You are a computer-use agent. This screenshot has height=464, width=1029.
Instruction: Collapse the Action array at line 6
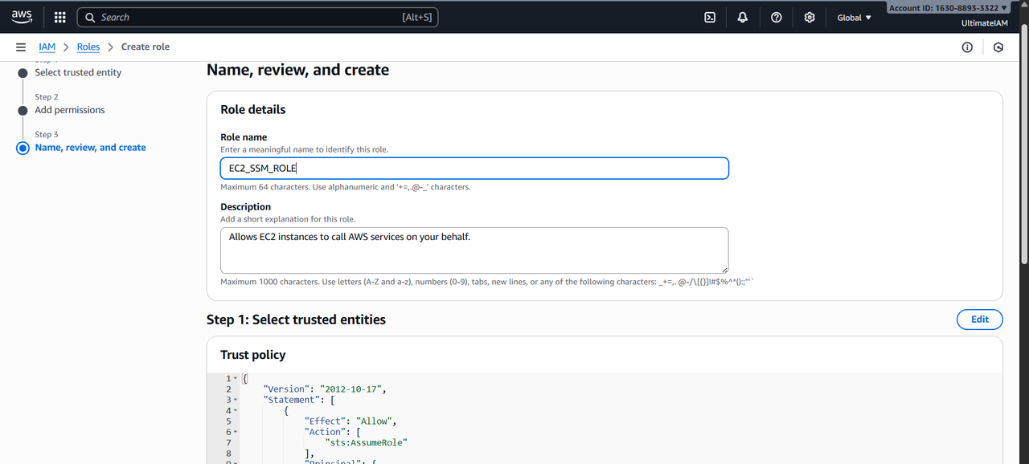coord(235,432)
